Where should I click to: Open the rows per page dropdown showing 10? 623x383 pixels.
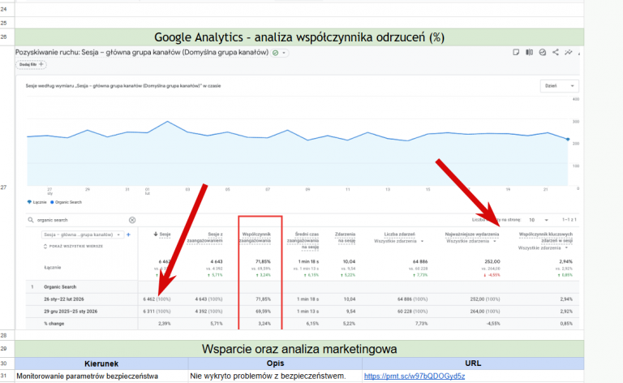tap(539, 220)
